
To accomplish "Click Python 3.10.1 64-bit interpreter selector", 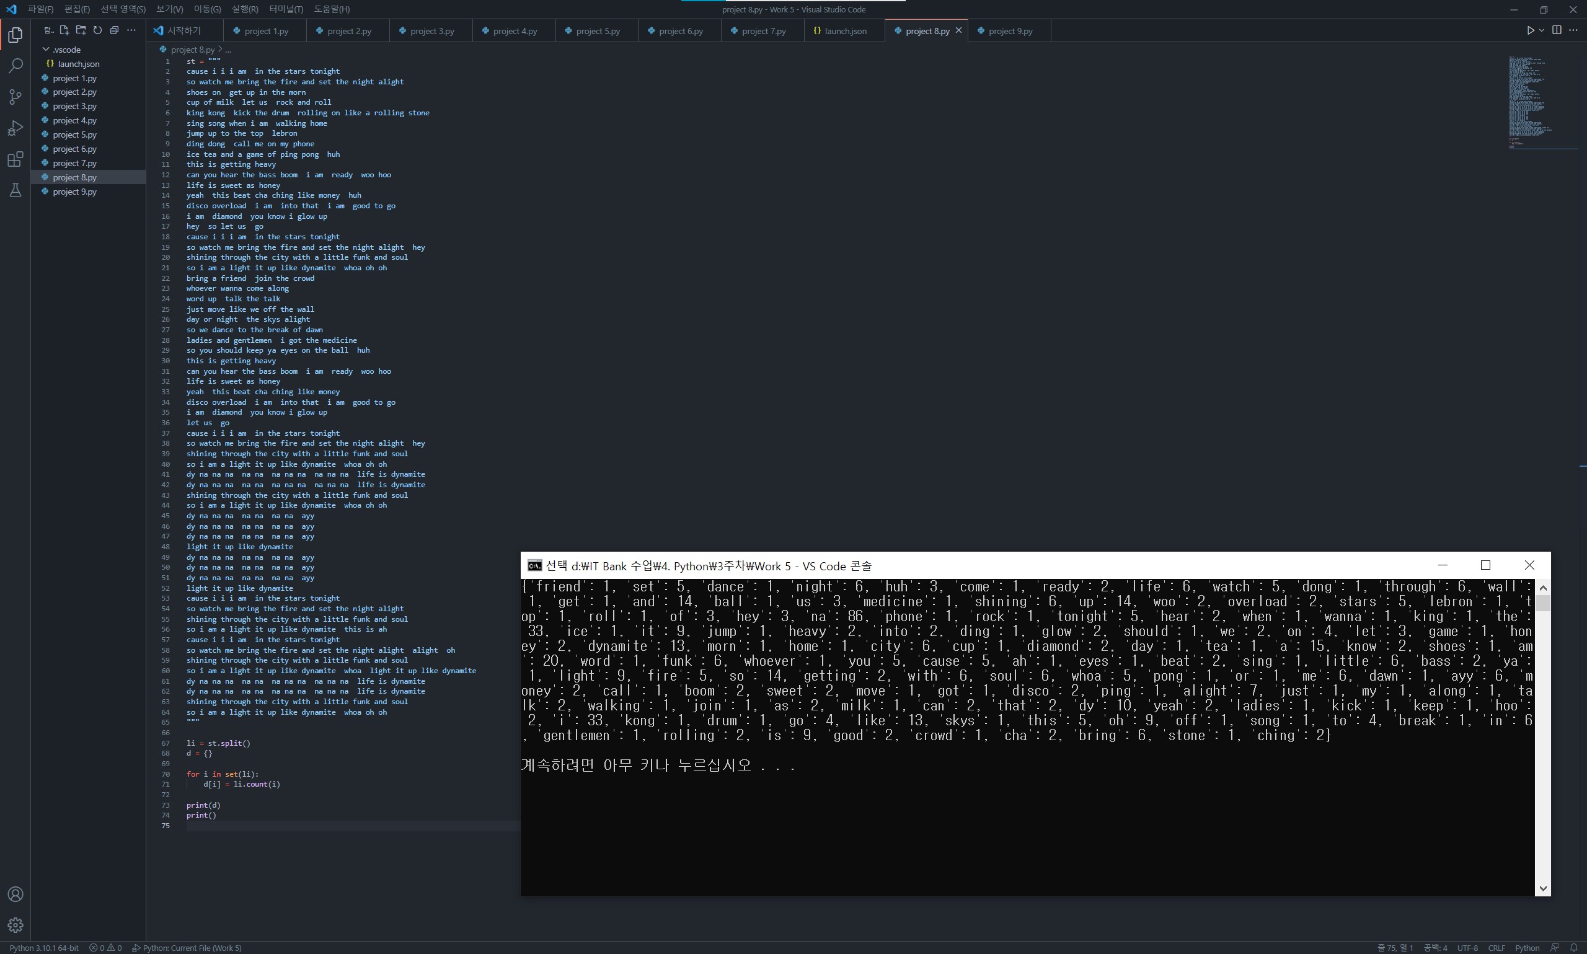I will [x=44, y=948].
